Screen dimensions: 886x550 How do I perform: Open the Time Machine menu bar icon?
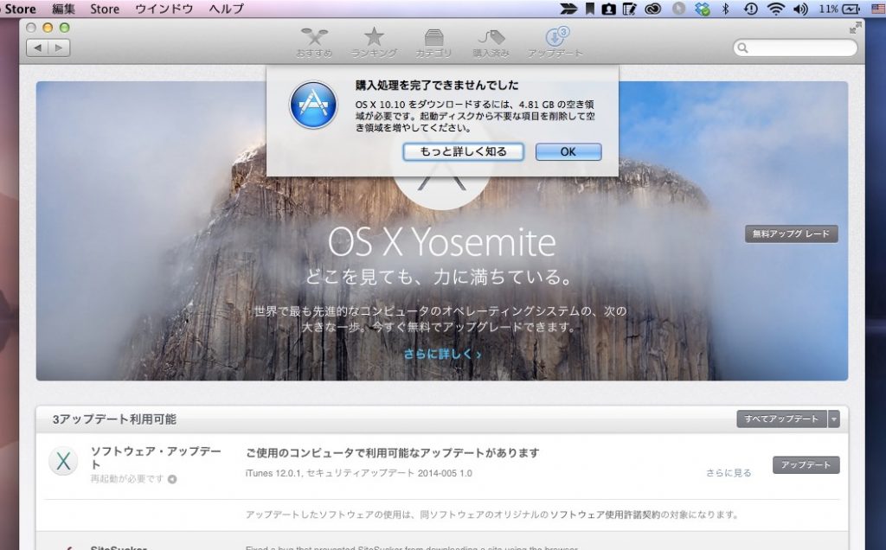tap(751, 9)
